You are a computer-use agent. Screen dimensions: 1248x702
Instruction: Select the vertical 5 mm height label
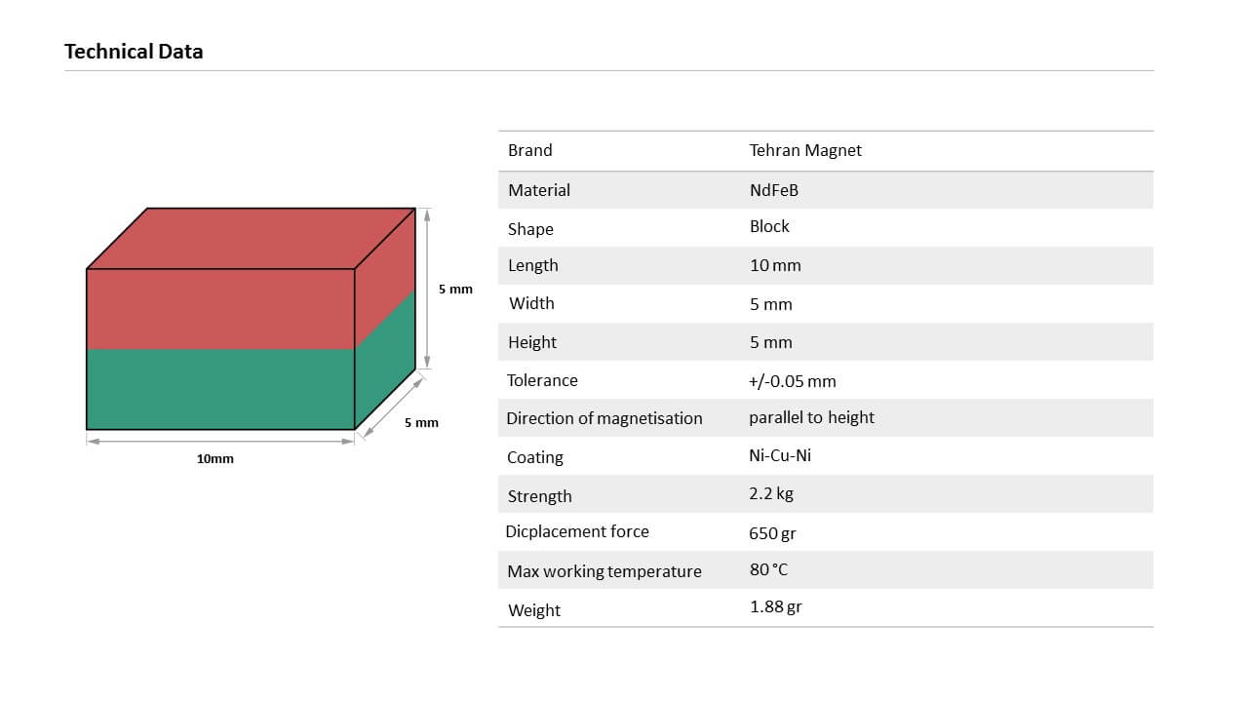pyautogui.click(x=455, y=290)
